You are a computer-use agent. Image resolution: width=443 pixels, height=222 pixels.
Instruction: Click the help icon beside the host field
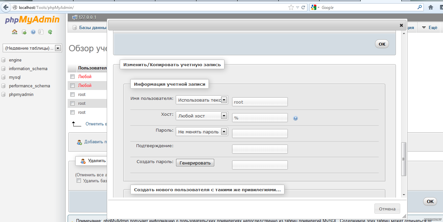295,118
